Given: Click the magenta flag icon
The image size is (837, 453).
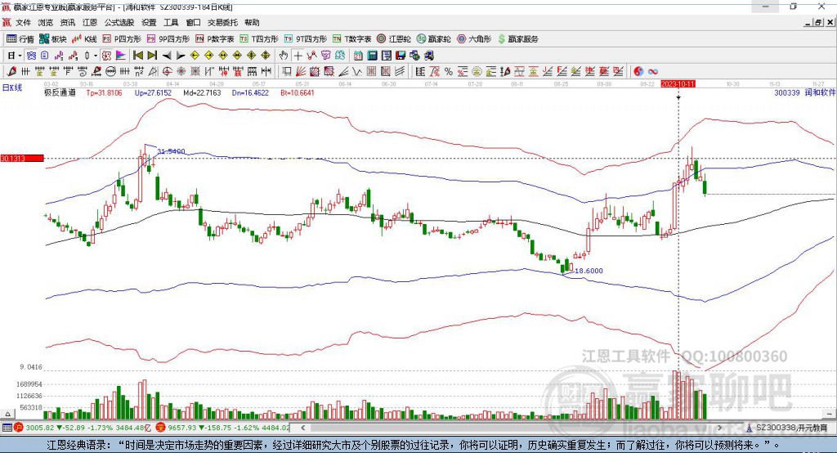Looking at the screenshot, I should tap(121, 56).
